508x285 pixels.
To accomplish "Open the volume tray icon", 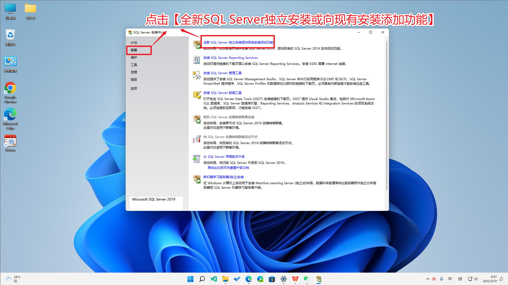I will [476, 279].
